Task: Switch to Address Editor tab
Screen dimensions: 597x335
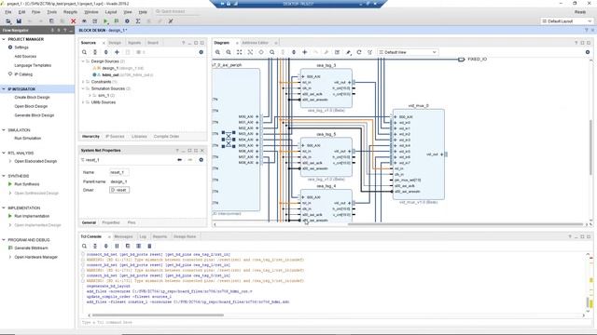Action: pos(255,43)
